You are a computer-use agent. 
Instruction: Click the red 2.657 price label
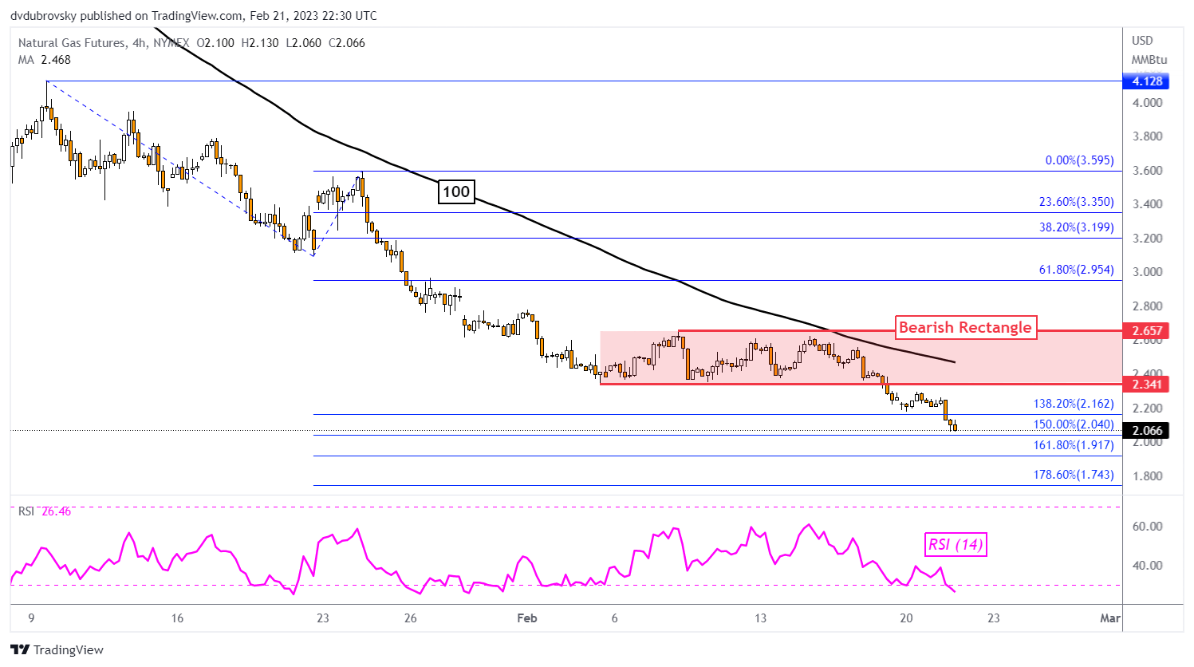[1146, 330]
